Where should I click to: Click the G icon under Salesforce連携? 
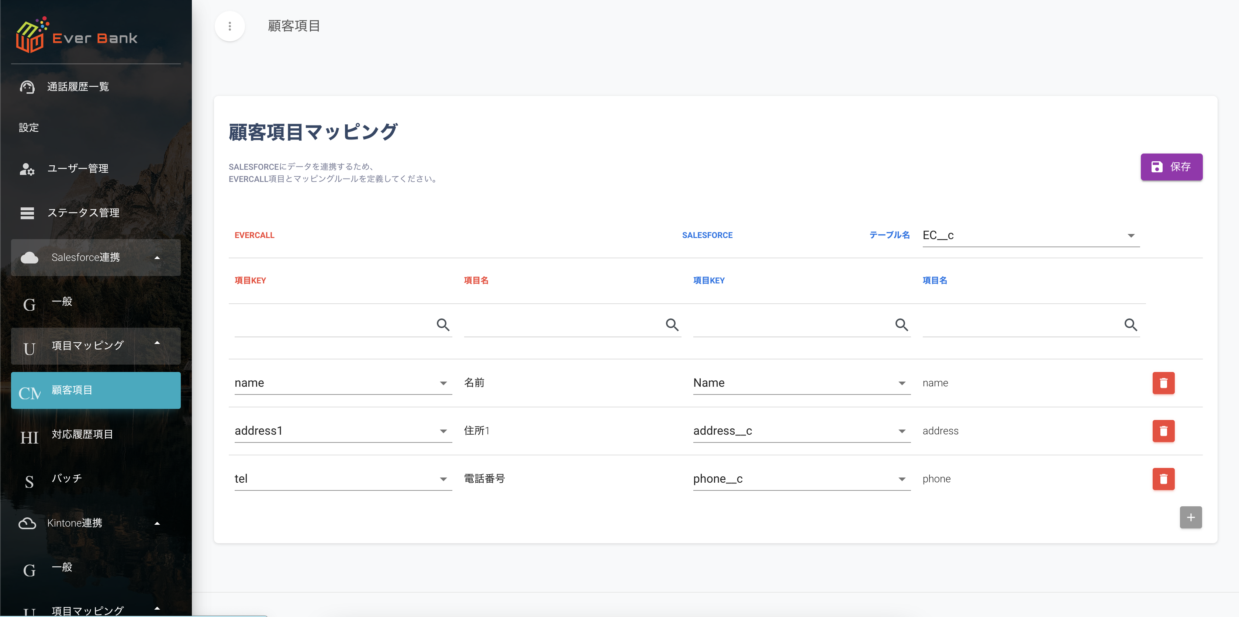click(x=30, y=305)
